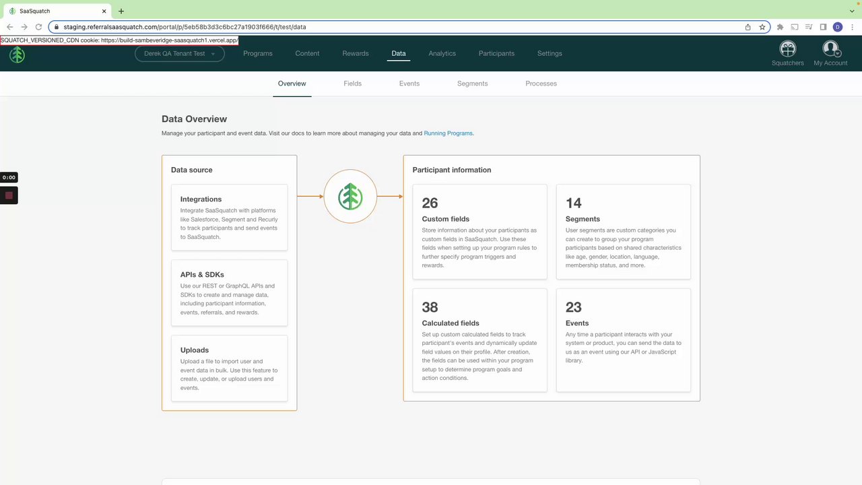This screenshot has width=862, height=485.
Task: Close the SaaSquatch browser tab
Action: click(104, 11)
